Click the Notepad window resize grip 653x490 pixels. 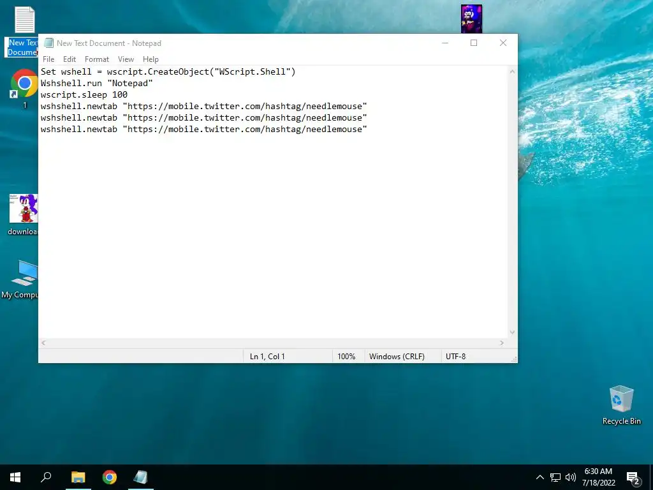(x=515, y=359)
